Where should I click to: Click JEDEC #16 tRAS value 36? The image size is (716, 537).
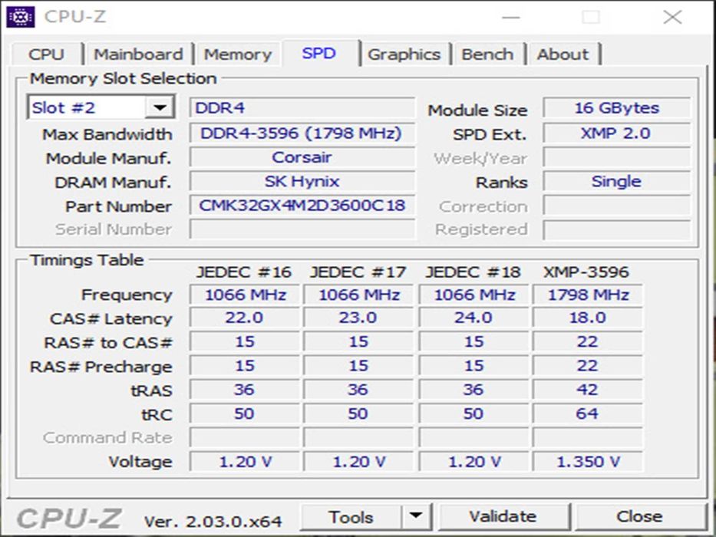coord(245,390)
